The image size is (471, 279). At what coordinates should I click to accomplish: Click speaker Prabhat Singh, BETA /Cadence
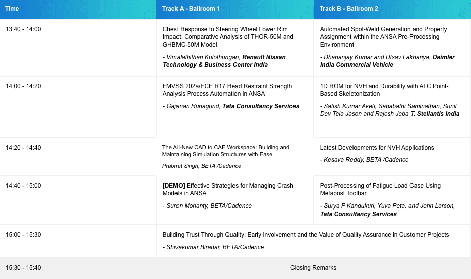tap(202, 166)
